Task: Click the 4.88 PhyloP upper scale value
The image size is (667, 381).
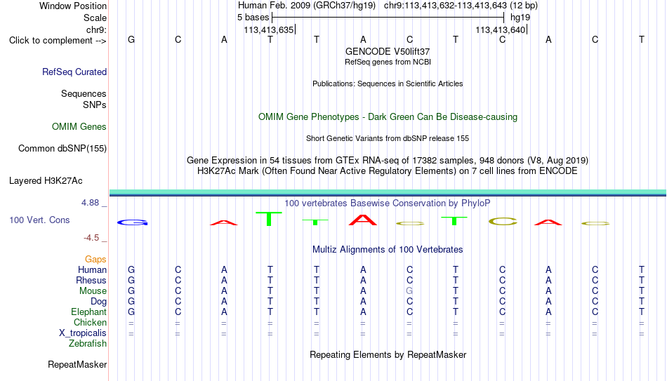Action: [90, 203]
